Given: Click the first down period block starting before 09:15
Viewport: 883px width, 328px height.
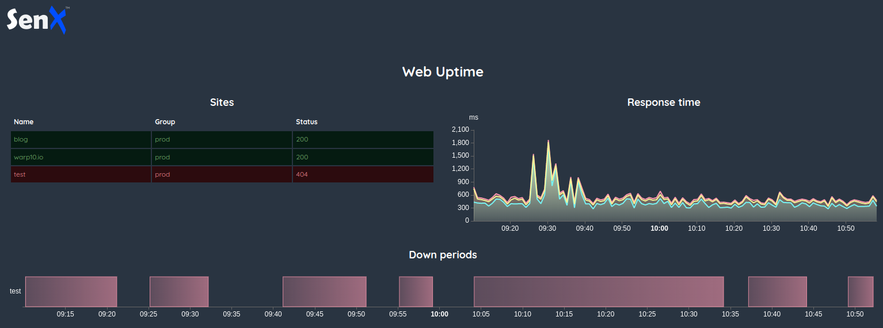Looking at the screenshot, I should (71, 292).
